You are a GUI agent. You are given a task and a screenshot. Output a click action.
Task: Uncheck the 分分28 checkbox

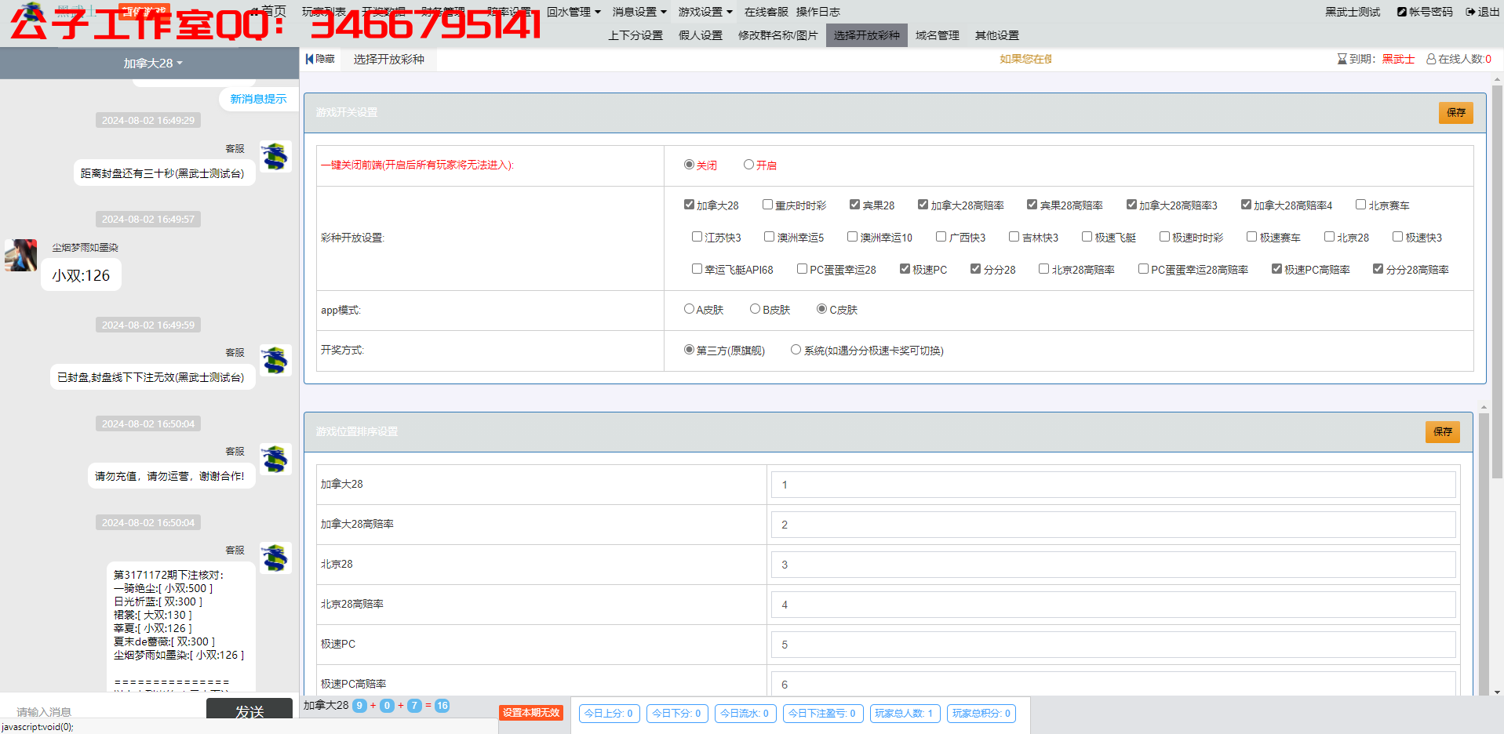tap(975, 269)
